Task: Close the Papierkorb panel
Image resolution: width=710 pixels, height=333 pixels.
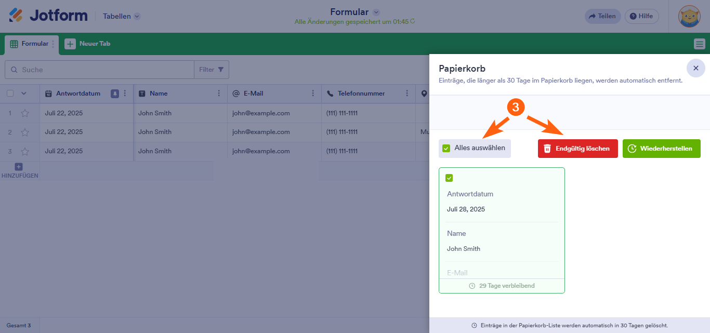Action: click(696, 68)
